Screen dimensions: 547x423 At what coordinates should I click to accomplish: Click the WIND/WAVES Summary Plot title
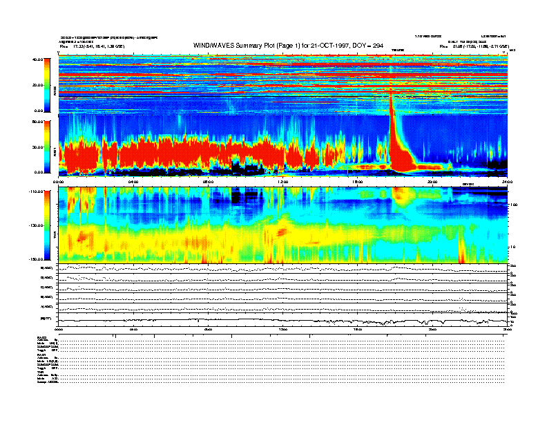click(x=288, y=46)
